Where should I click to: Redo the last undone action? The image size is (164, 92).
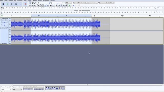click(54, 5)
